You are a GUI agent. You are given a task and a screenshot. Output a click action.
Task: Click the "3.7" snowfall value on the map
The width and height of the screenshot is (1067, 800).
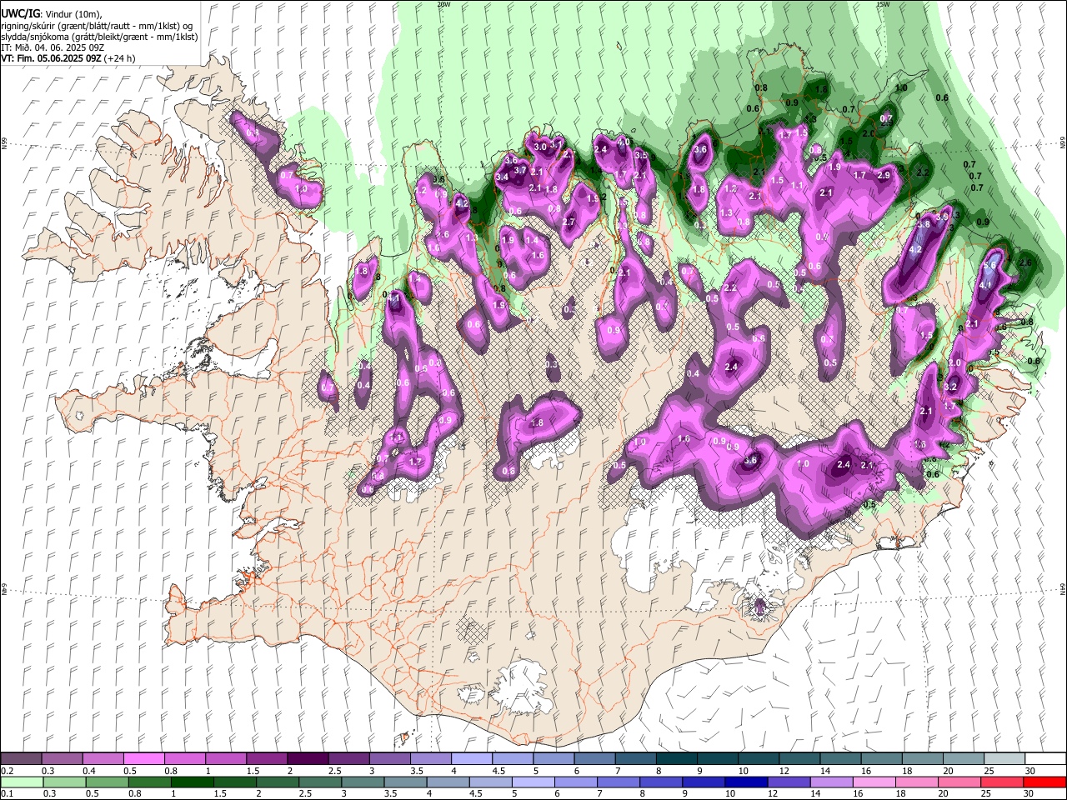point(520,170)
